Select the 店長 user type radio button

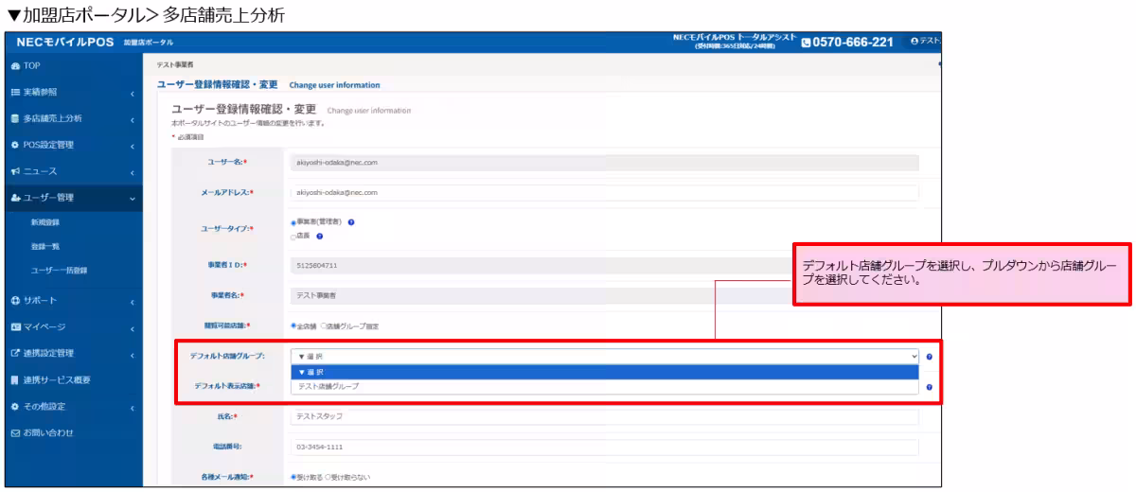pyautogui.click(x=293, y=237)
